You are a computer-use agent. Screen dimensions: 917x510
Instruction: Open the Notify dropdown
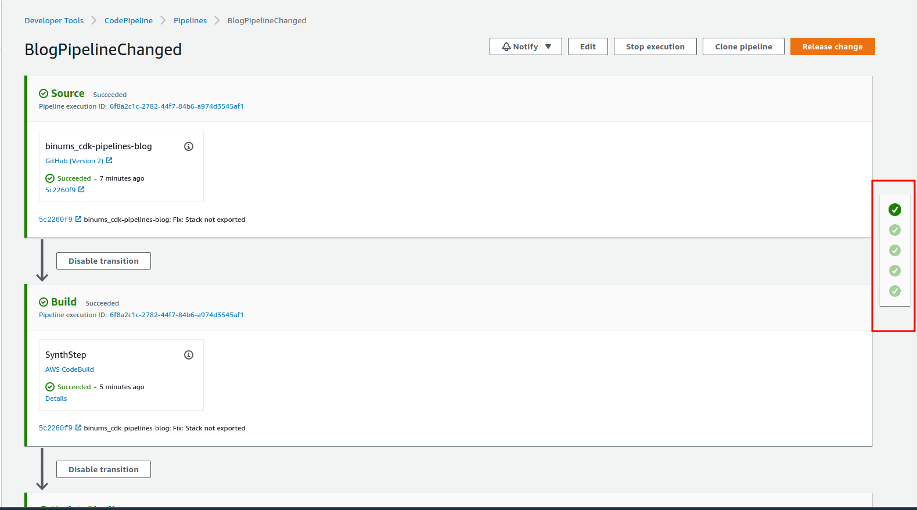click(x=526, y=46)
